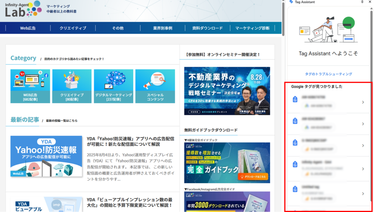Open the 不動産業界のデジタルマーケティング戦略セミナー banner
The width and height of the screenshot is (374, 212).
point(227,91)
